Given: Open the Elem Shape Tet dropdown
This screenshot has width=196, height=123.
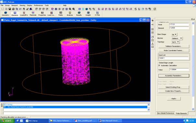Looking at the screenshot, I should point(174,34).
